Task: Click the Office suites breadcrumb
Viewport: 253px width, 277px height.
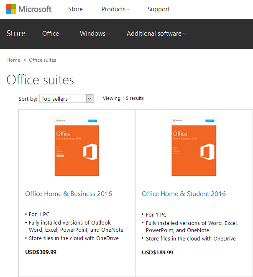Action: [x=42, y=60]
